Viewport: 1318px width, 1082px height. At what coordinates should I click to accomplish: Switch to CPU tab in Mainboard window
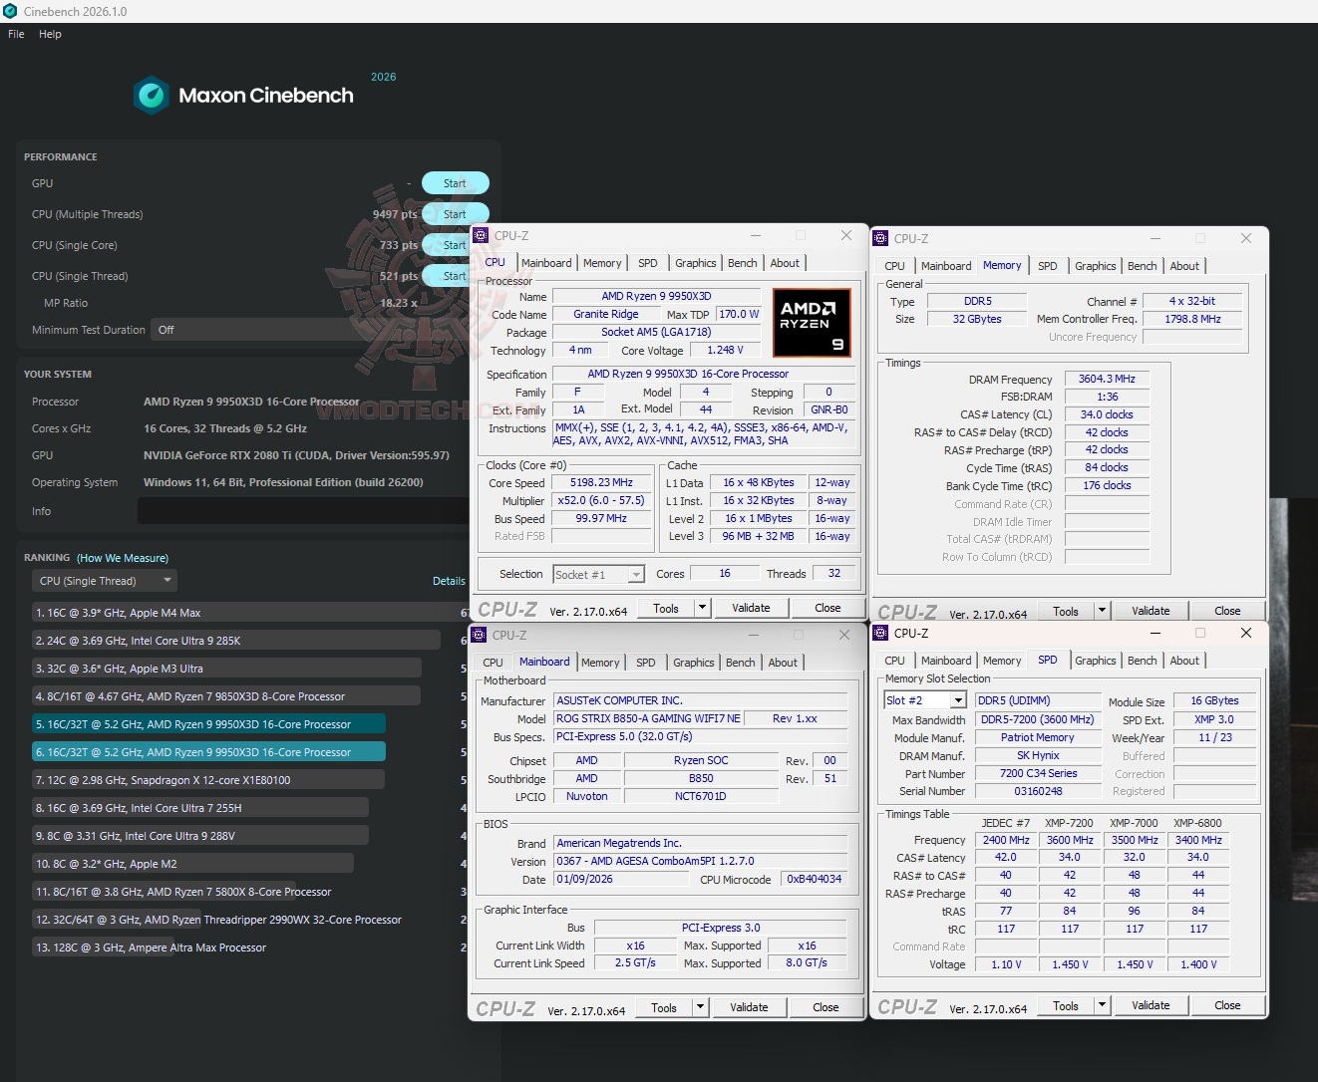click(x=493, y=663)
